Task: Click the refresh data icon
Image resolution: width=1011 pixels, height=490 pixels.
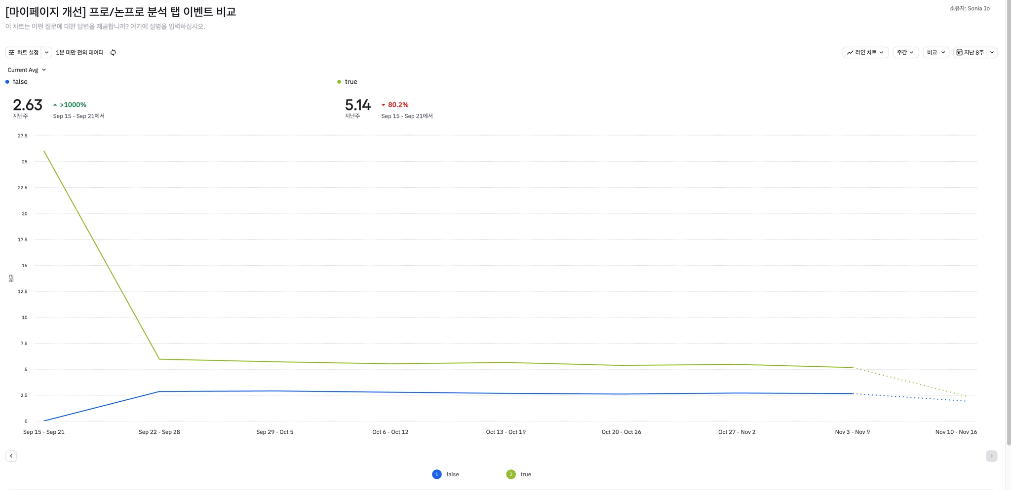Action: [113, 53]
